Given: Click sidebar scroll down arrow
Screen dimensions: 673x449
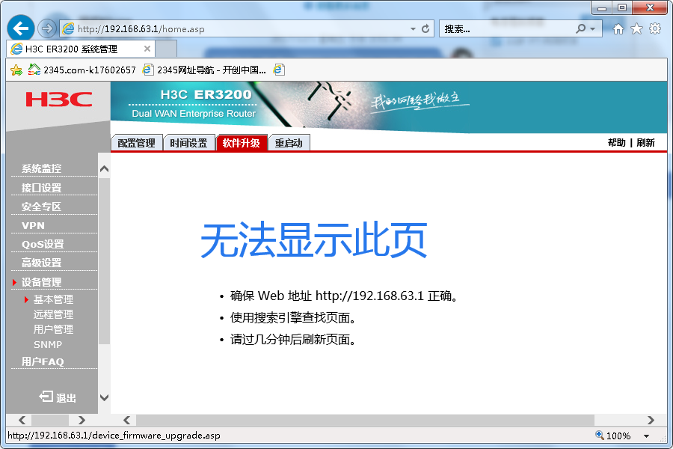Looking at the screenshot, I should [104, 397].
